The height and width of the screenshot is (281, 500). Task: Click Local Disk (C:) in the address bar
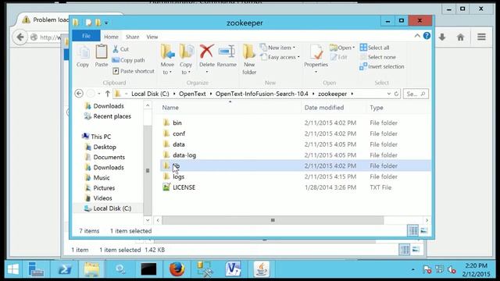coord(150,94)
